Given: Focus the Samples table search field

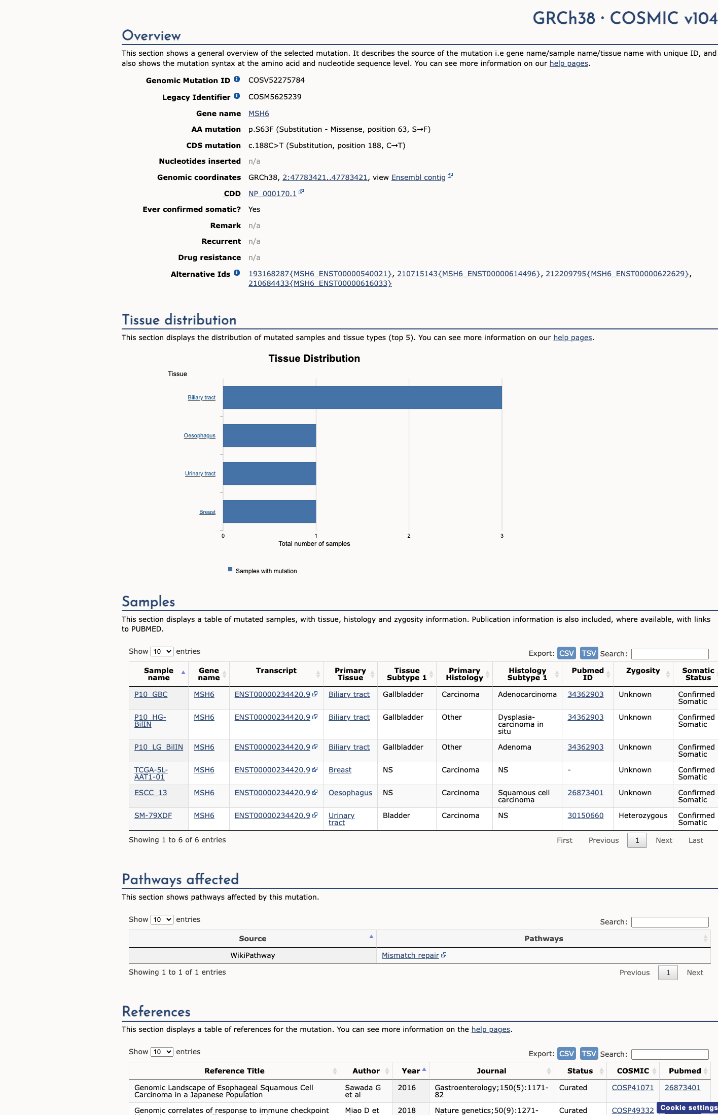Looking at the screenshot, I should coord(670,654).
